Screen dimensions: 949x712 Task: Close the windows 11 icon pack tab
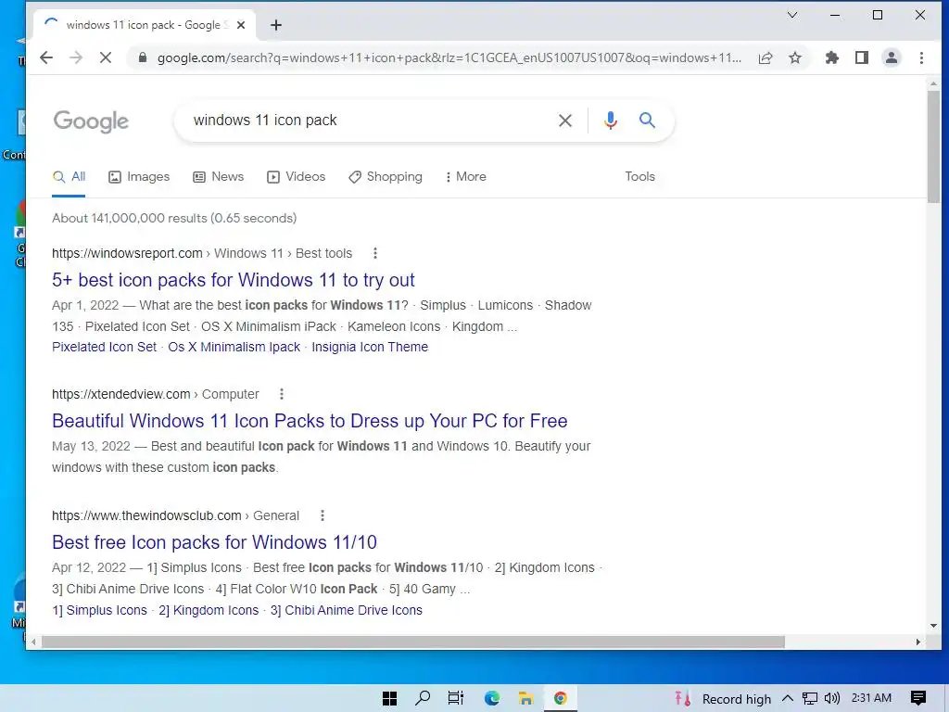(x=241, y=25)
